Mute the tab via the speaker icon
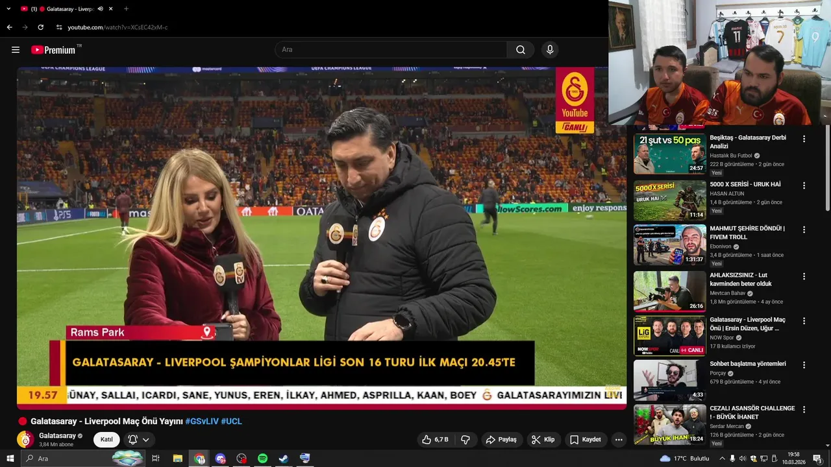 click(x=100, y=9)
